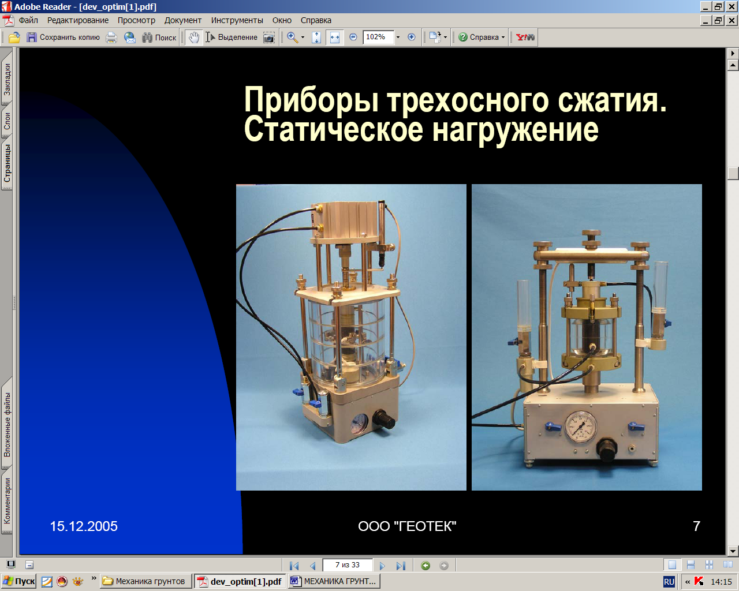Screen dimensions: 739x591
Task: Click the page number field 7 из 33
Action: coord(348,565)
